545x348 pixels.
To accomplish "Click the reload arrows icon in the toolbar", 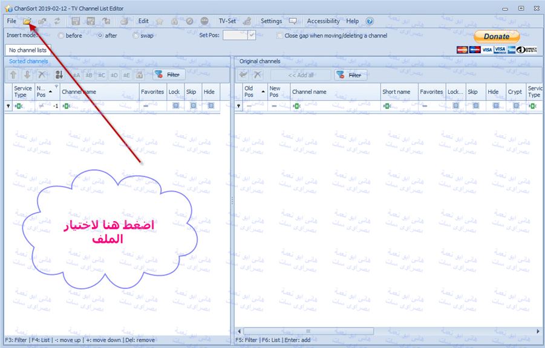I will pyautogui.click(x=57, y=21).
